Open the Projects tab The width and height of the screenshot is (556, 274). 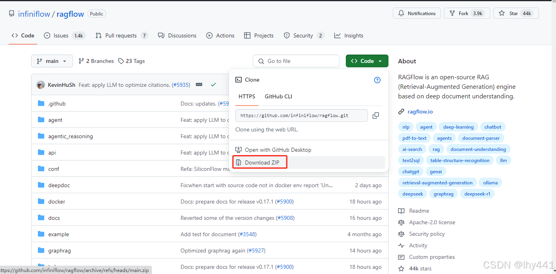(x=259, y=35)
